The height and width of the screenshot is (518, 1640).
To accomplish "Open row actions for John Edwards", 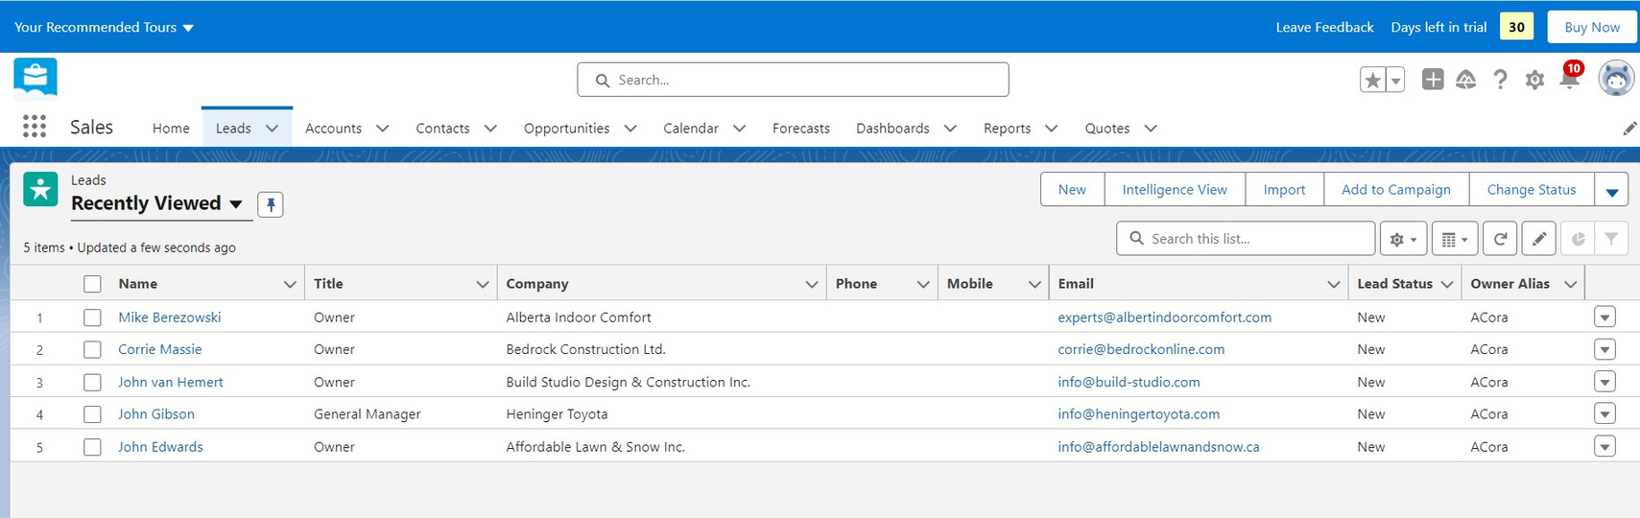I will 1604,446.
